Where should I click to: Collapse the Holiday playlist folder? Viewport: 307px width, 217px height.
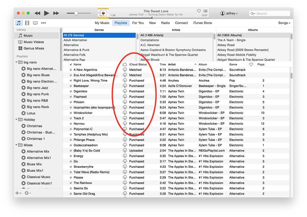pyautogui.click(x=16, y=120)
